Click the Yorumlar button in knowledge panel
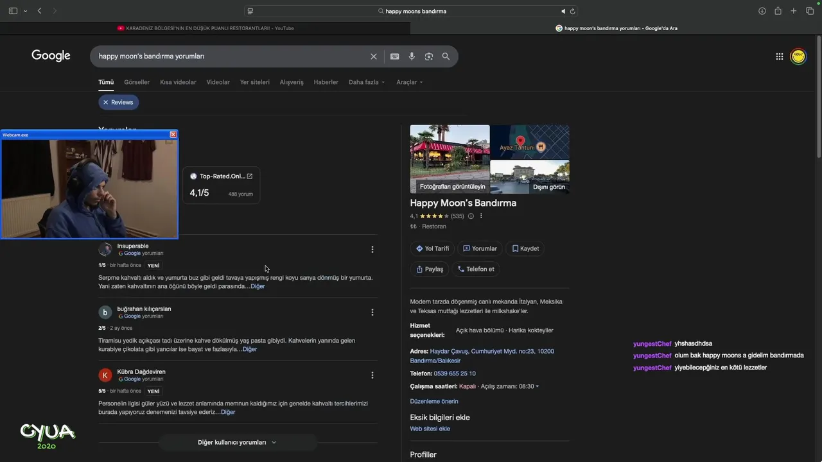Screen dimensions: 822x462 pos(480,248)
